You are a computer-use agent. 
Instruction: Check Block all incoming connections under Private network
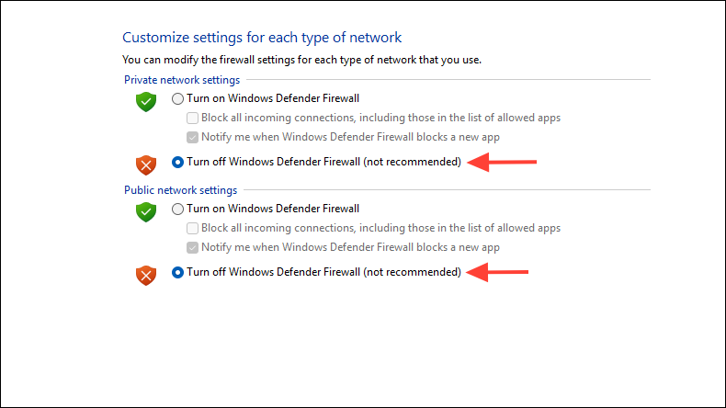pos(193,119)
